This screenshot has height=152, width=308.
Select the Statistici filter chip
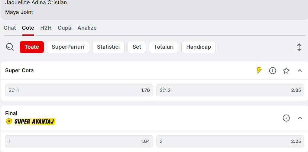[x=108, y=47]
